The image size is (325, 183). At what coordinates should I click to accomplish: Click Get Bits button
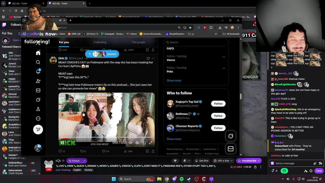202,161
